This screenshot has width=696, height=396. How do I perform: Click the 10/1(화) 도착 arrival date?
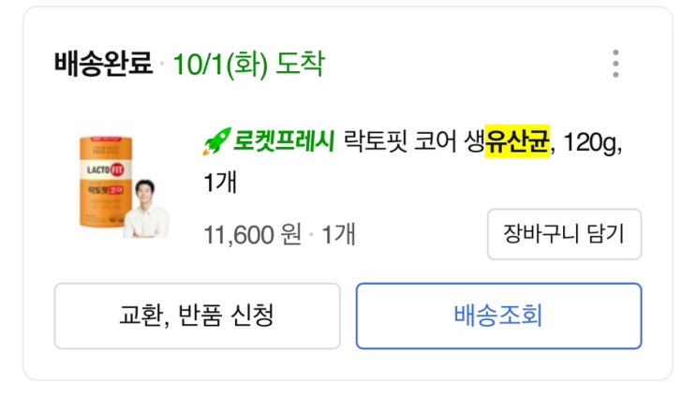tap(247, 65)
